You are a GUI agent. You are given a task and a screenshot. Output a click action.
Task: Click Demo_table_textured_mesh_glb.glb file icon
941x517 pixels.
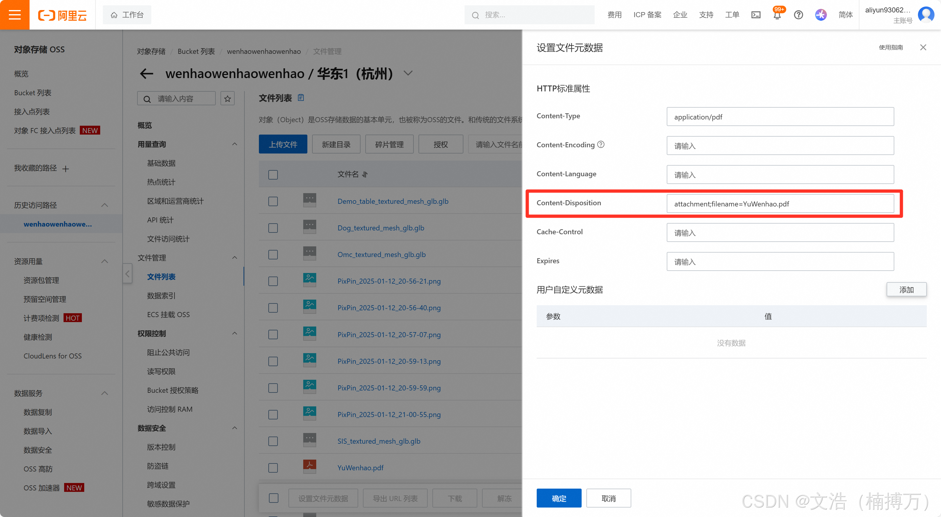tap(309, 200)
